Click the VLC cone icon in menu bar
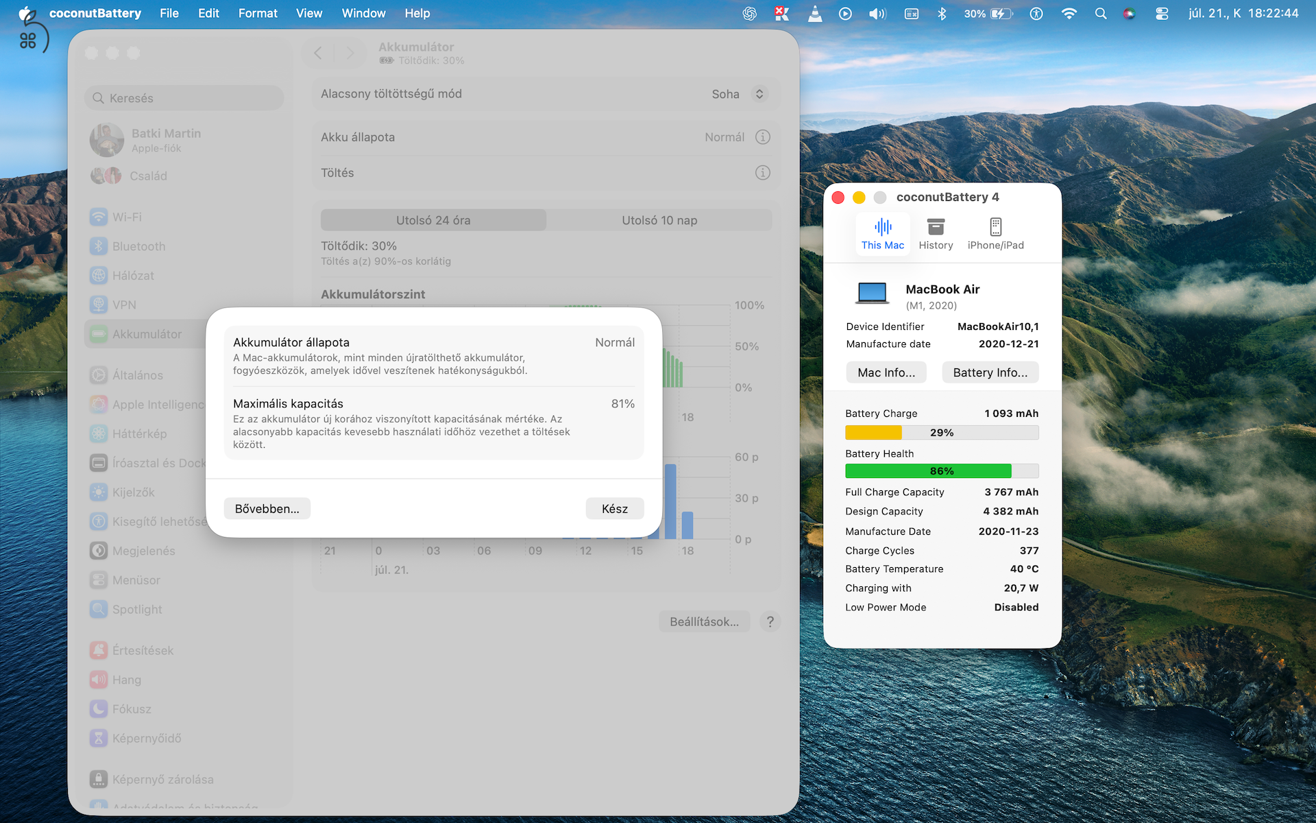Screen dimensions: 1316x823 [814, 13]
